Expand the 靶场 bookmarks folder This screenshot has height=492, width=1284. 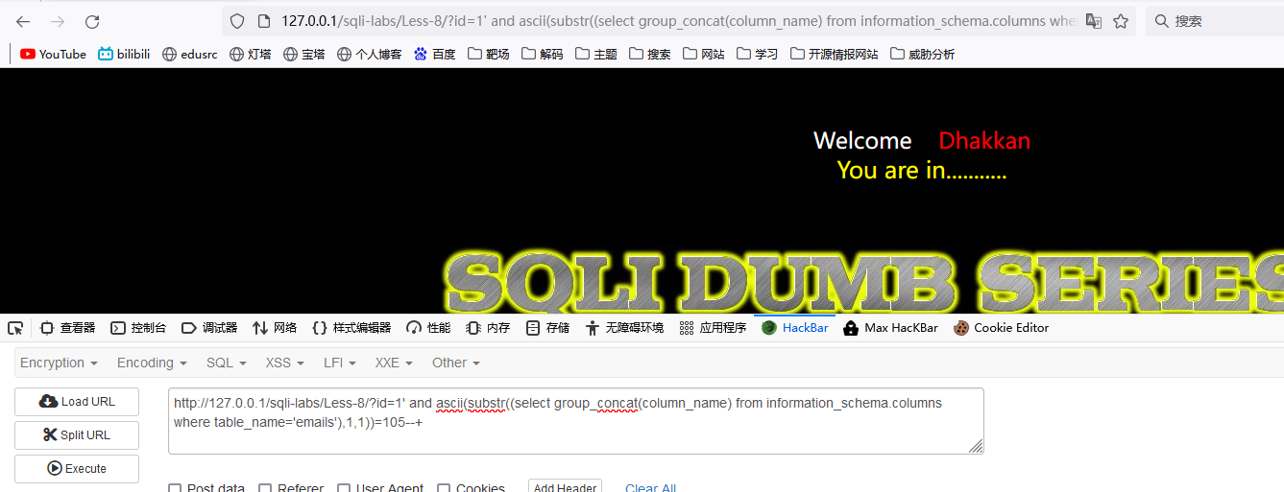click(x=488, y=55)
